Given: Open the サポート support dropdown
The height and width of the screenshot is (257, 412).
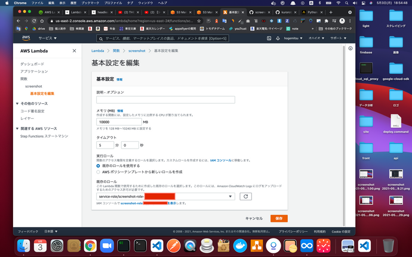Looking at the screenshot, I should 339,38.
